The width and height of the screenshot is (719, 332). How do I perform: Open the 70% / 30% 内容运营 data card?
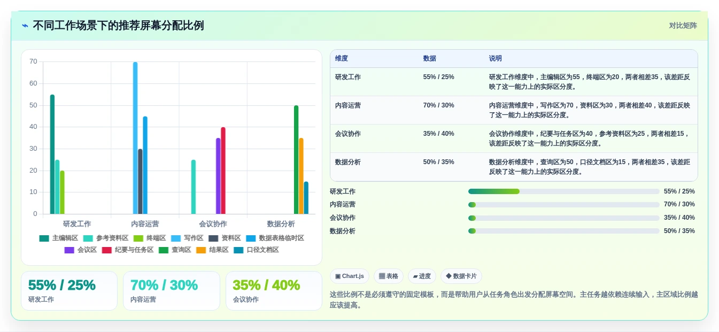coord(172,291)
